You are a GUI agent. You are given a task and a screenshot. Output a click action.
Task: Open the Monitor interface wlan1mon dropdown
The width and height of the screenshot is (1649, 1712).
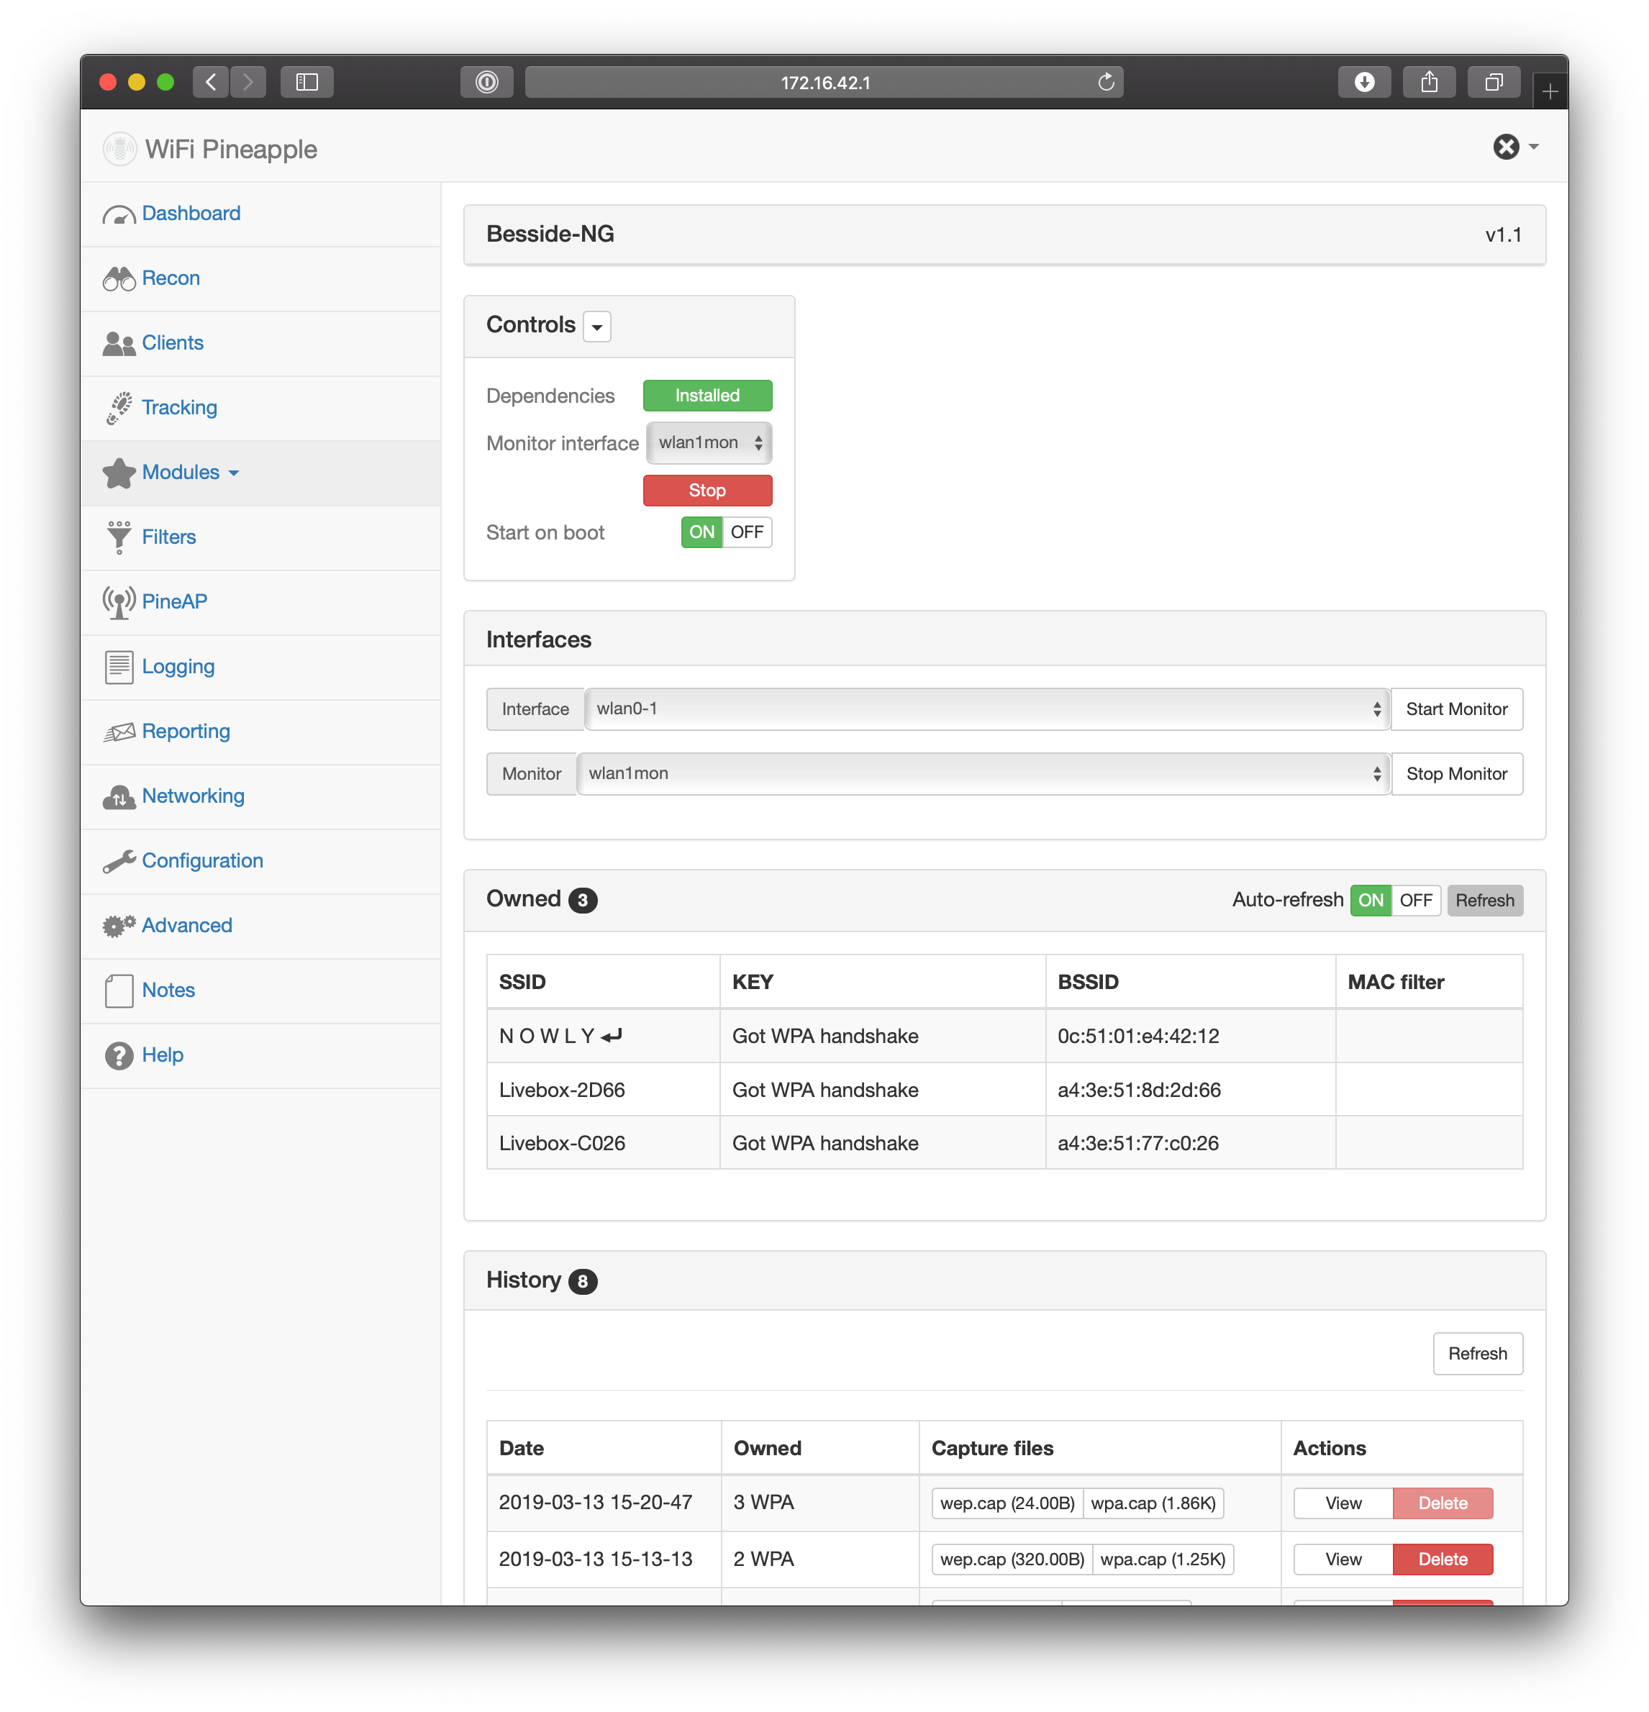pyautogui.click(x=709, y=443)
